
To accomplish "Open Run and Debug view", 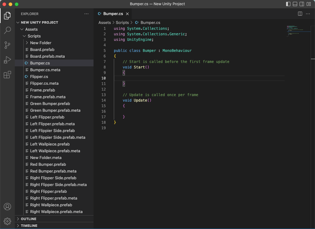I will click(7, 60).
